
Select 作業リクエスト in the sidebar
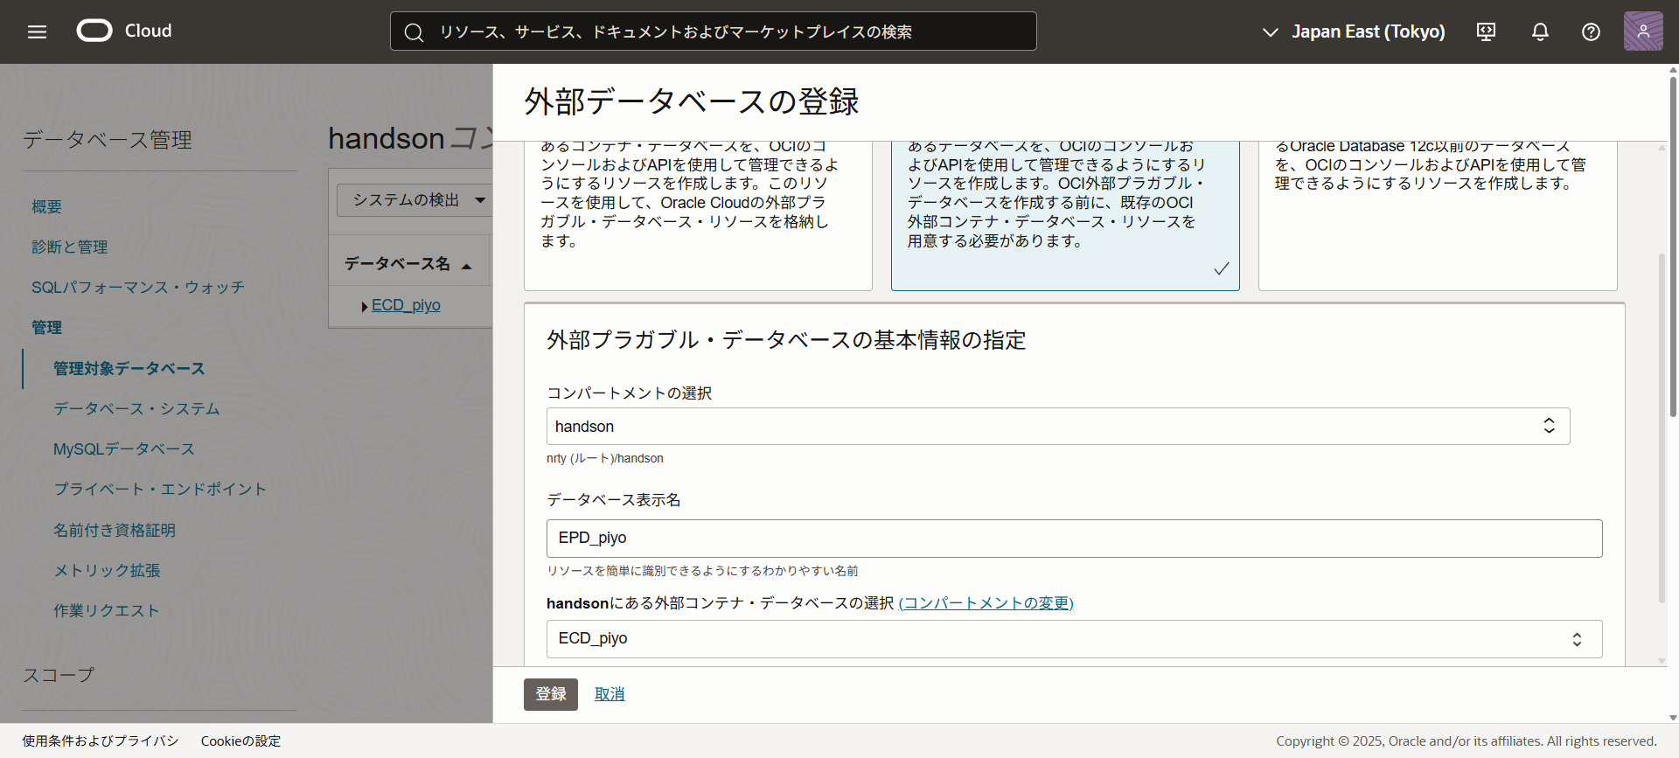pyautogui.click(x=106, y=610)
